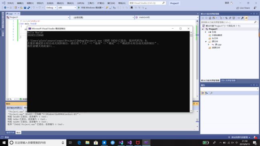The width and height of the screenshot is (260, 146).
Task: Click the collapse all icon in Solution Explorer
Action: [x=230, y=18]
